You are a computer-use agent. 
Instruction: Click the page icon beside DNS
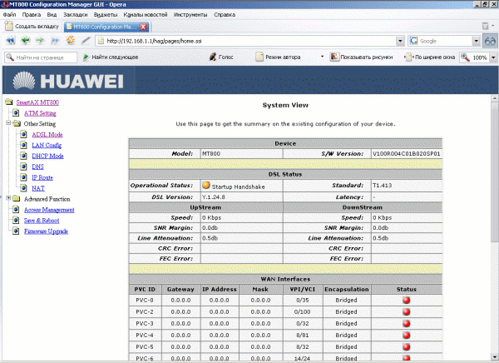click(x=23, y=167)
